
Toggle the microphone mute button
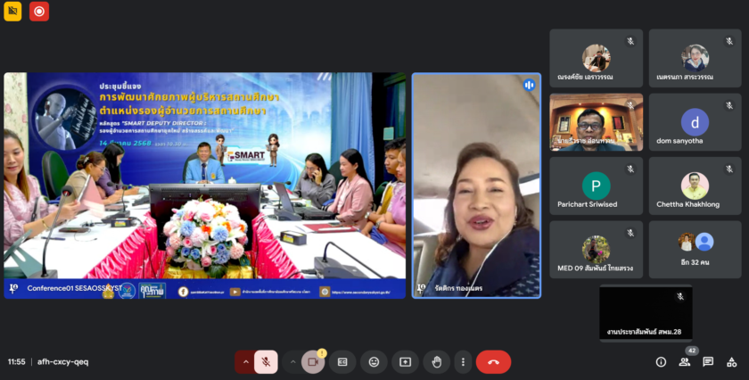click(x=266, y=361)
